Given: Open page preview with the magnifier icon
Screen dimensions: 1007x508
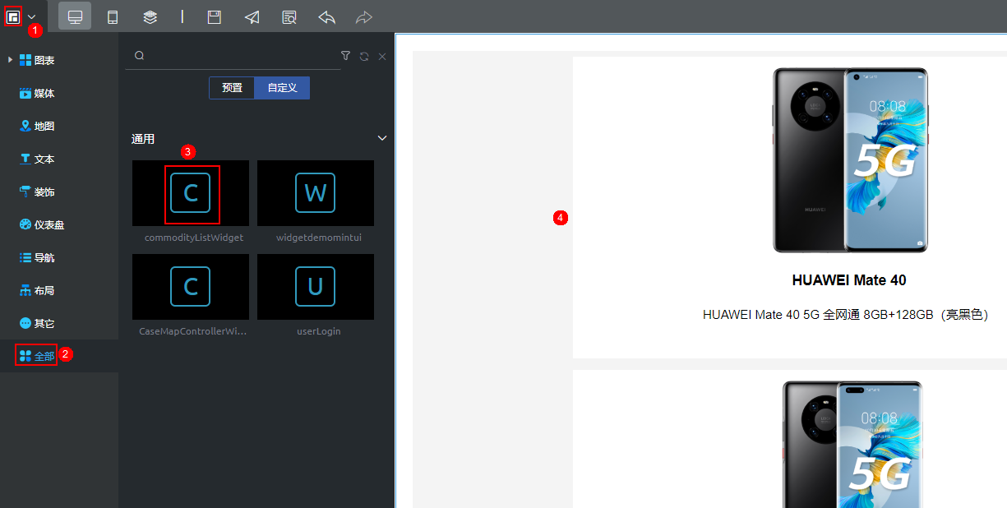Looking at the screenshot, I should coord(289,17).
